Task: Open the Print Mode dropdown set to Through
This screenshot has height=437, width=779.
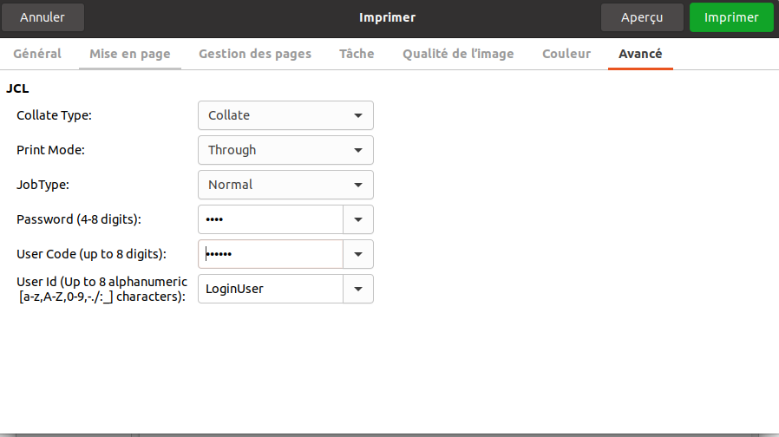Action: [x=285, y=150]
